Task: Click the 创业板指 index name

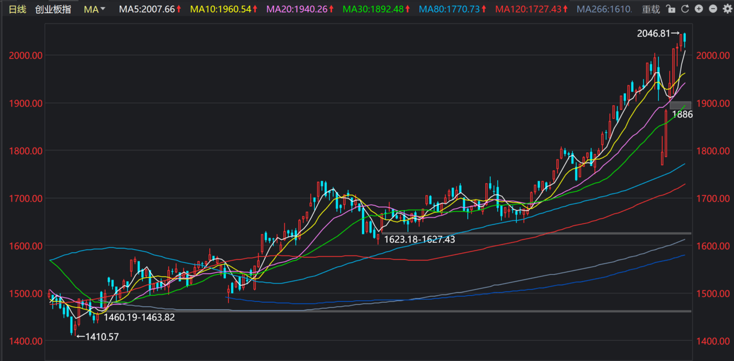Action: (53, 9)
